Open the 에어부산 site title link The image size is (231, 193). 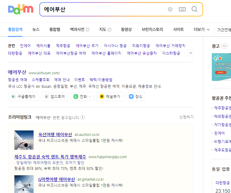tap(17, 72)
